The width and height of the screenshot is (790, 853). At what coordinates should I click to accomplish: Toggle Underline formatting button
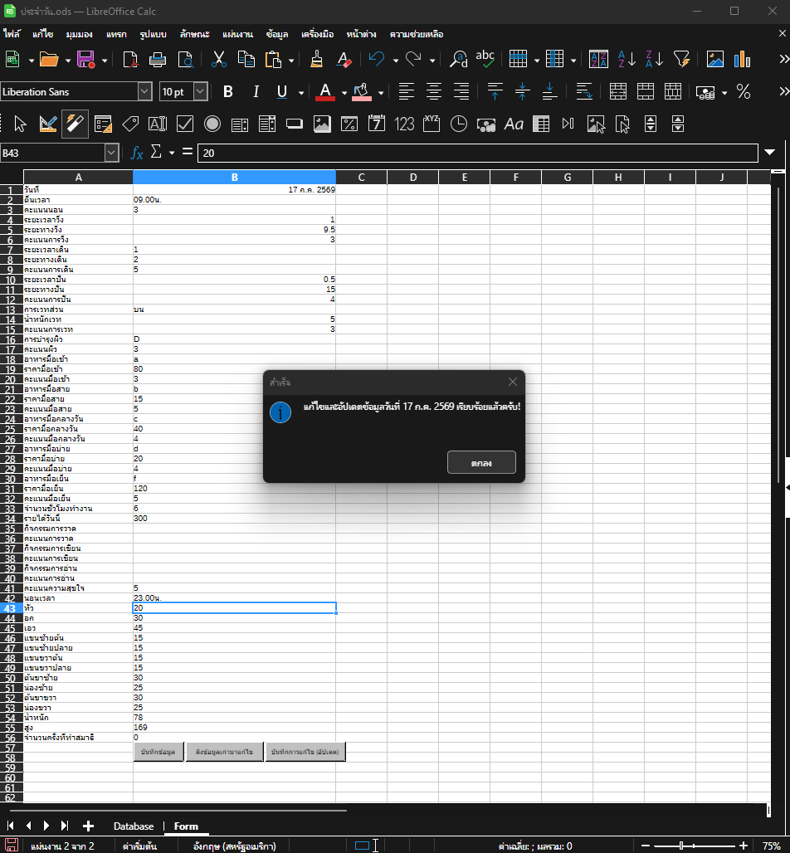tap(282, 92)
